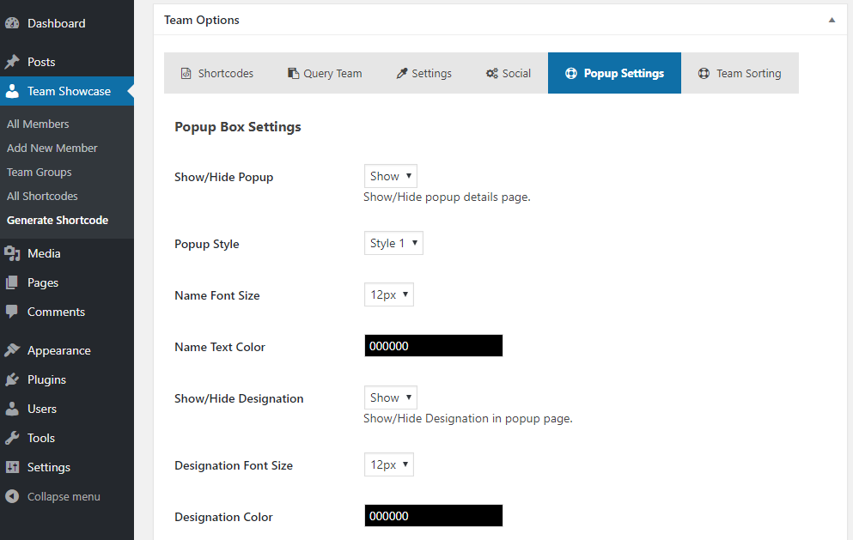Open the Add New Member link
The height and width of the screenshot is (540, 853).
click(52, 148)
